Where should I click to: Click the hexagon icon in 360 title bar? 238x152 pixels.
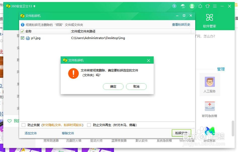tap(200, 6)
